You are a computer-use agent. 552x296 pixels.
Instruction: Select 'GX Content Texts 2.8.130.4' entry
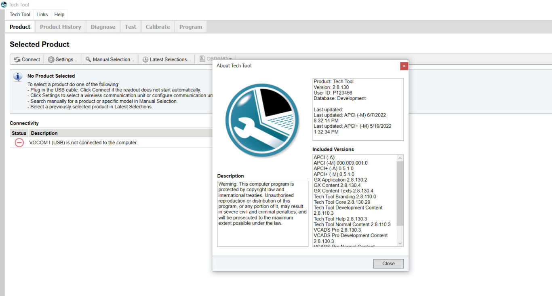click(343, 191)
